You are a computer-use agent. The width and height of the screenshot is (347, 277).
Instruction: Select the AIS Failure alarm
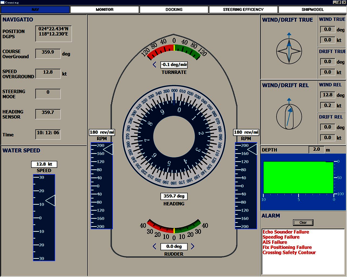(275, 242)
